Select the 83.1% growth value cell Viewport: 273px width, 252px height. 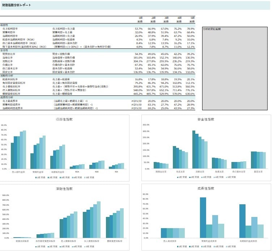[152, 104]
